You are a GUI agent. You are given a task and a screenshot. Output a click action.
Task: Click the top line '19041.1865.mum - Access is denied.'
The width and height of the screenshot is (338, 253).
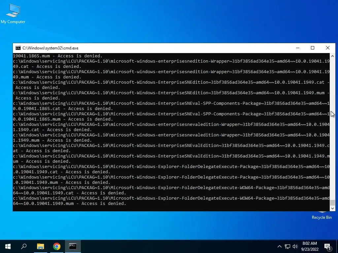(x=57, y=56)
